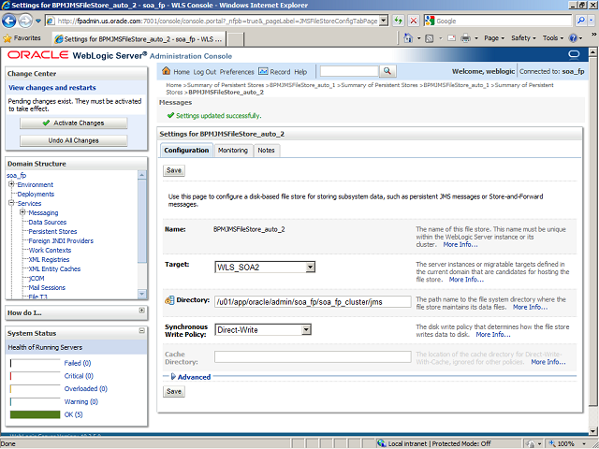Screen dimensions: 599x449
Task: Click the Directory path input field
Action: [x=312, y=301]
